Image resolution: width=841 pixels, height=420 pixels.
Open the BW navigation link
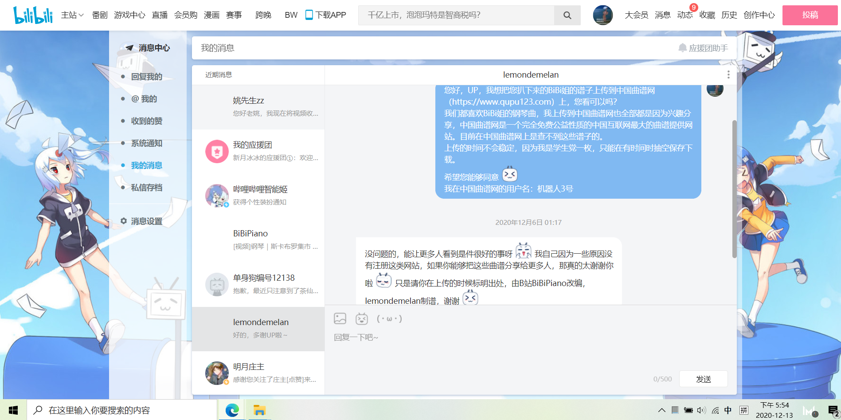tap(291, 15)
